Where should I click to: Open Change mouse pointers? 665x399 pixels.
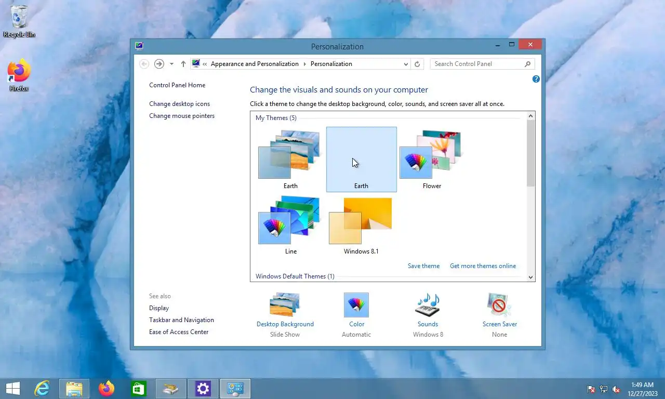[x=182, y=116]
